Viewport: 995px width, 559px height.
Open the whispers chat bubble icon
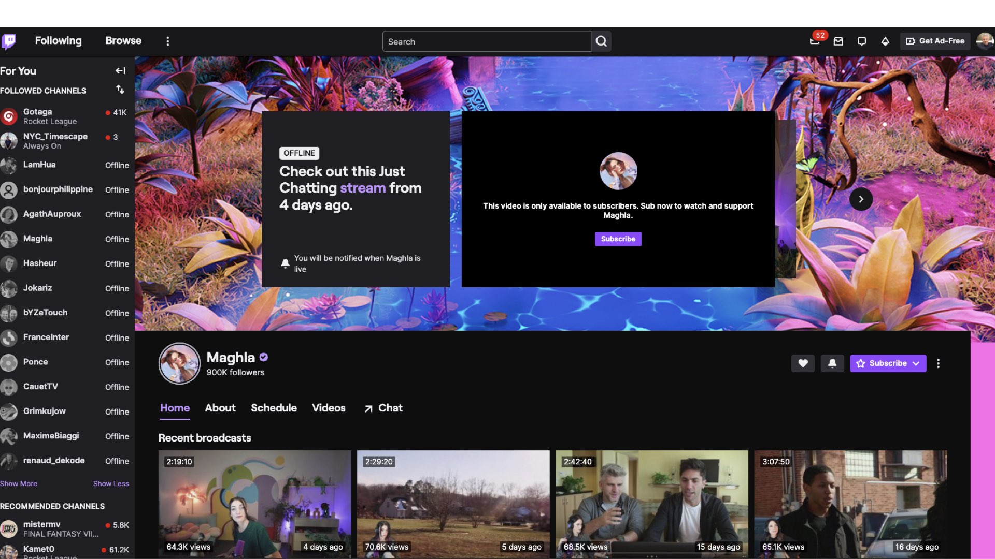[x=861, y=41]
